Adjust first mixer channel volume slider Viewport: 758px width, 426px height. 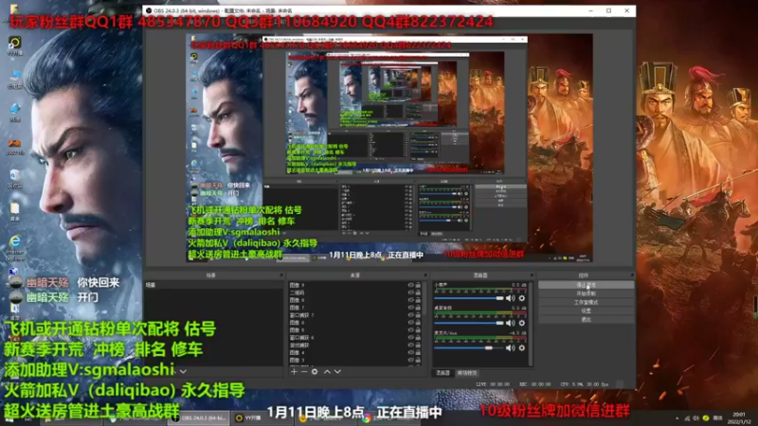(x=469, y=298)
